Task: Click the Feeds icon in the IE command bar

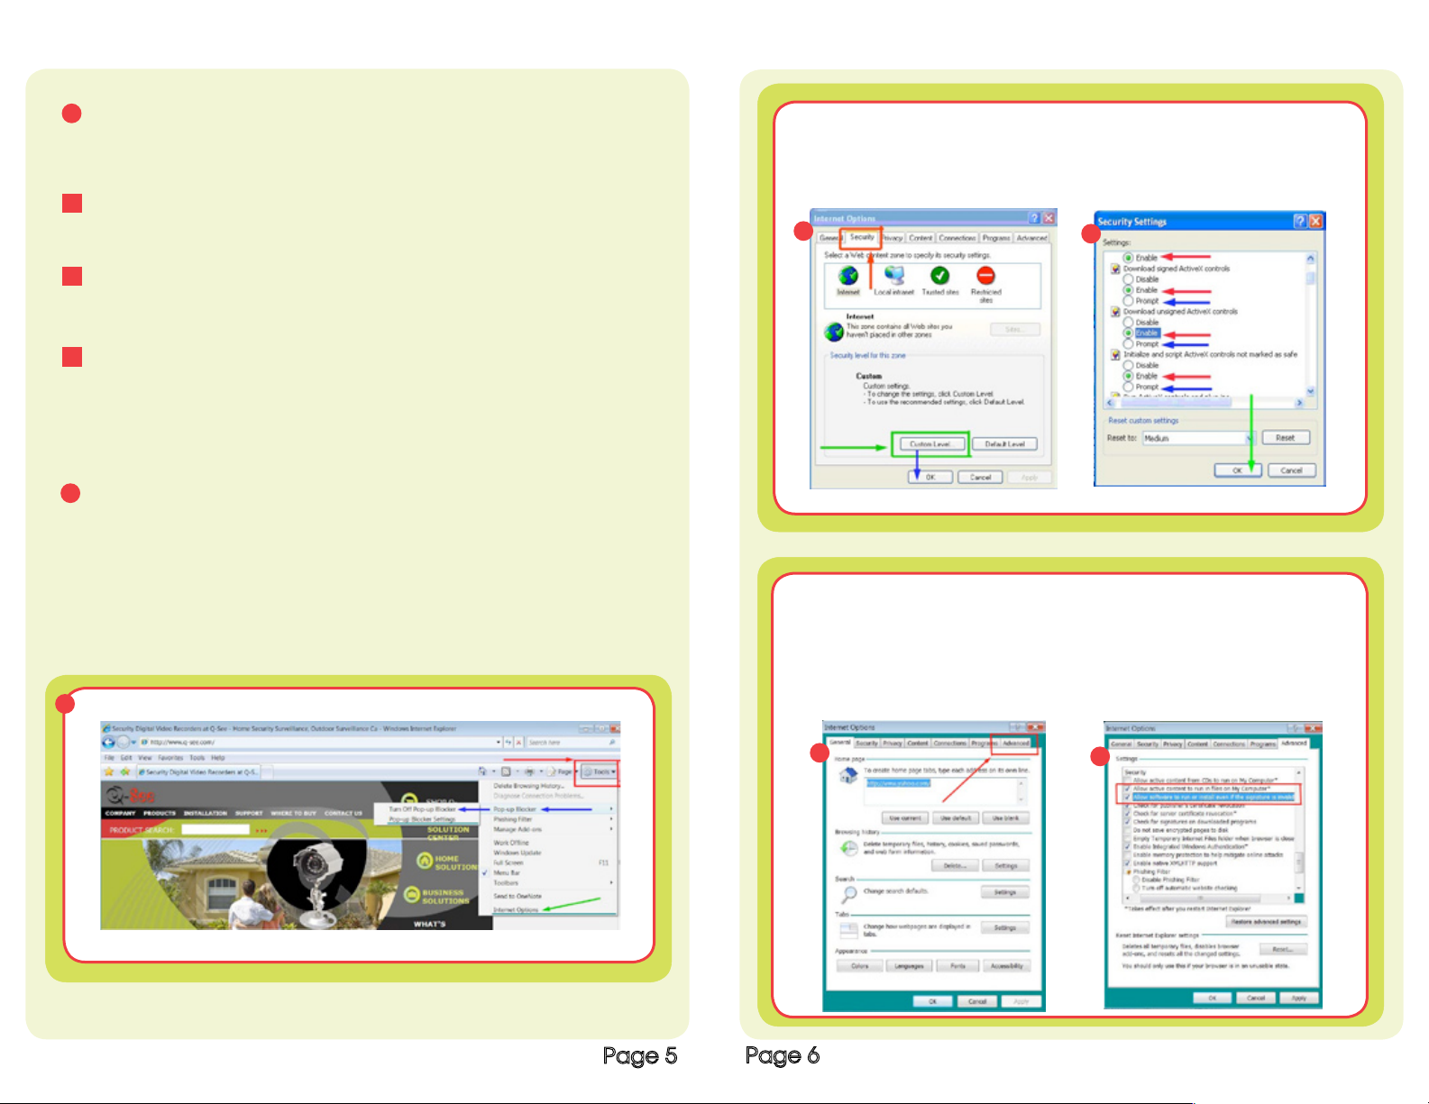Action: tap(506, 771)
